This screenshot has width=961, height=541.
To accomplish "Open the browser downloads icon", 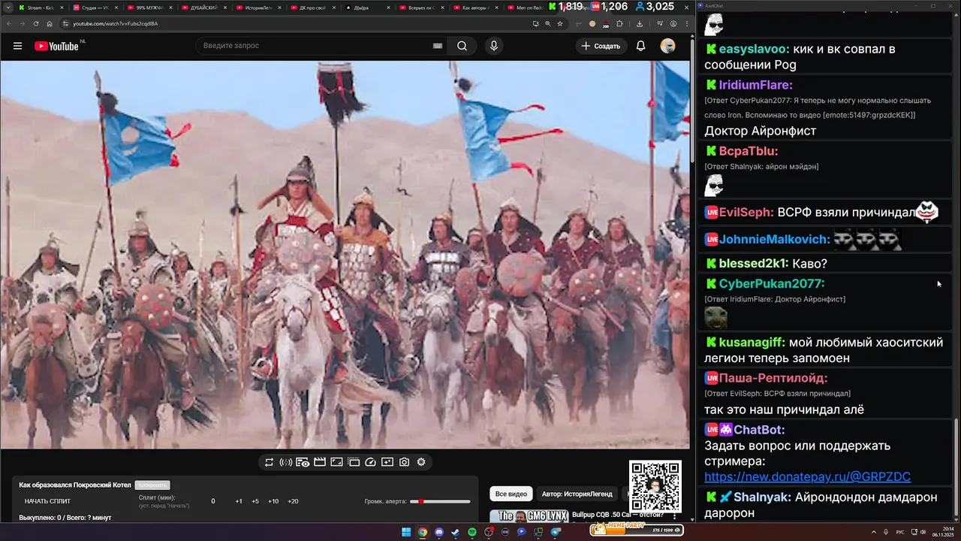I will tap(640, 23).
